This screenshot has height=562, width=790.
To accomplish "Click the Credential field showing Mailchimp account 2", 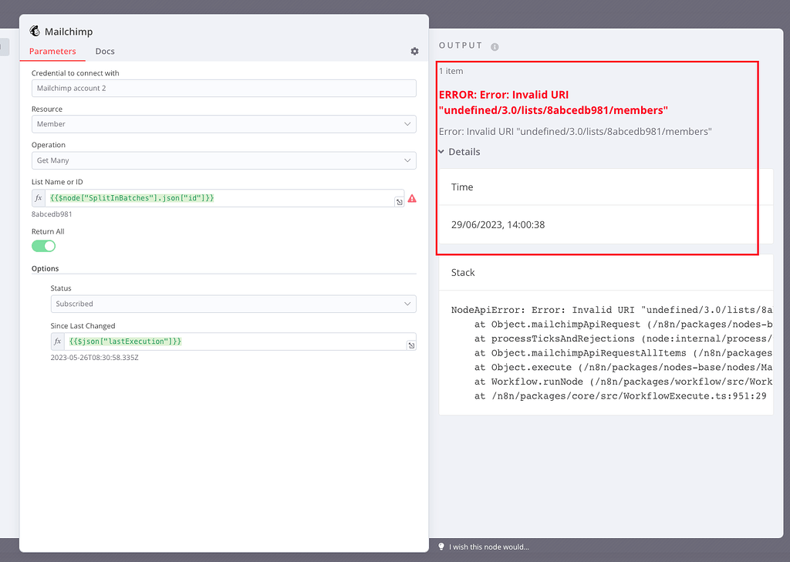I will (224, 88).
